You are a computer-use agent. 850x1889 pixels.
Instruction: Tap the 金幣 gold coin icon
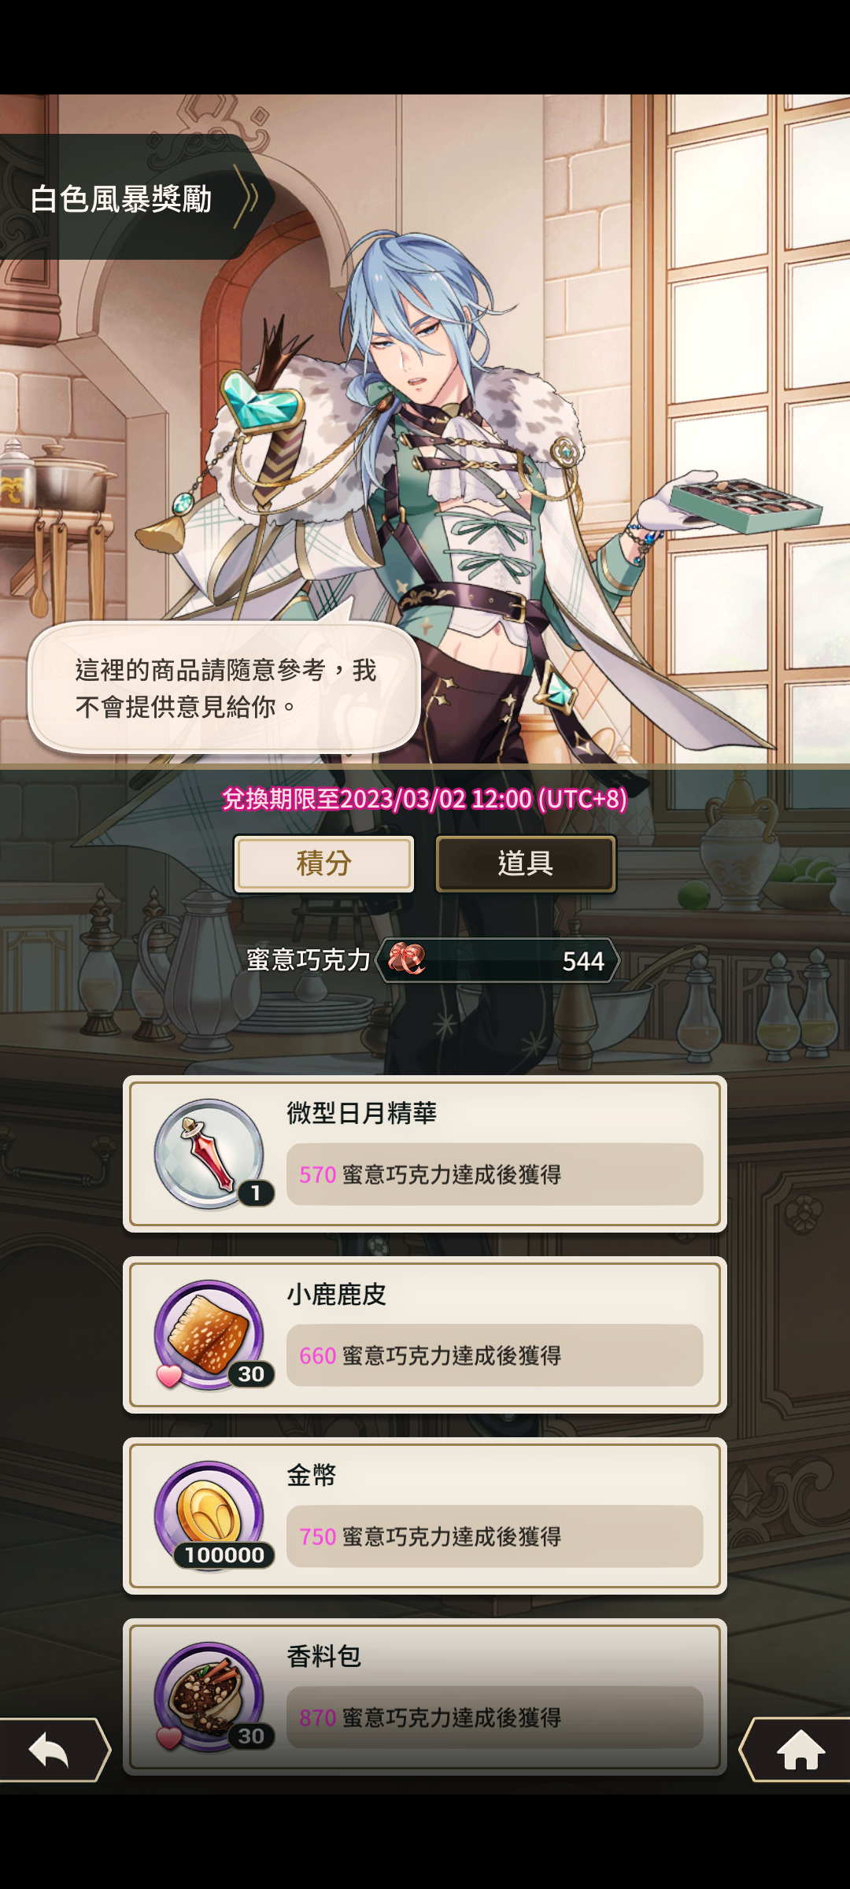point(209,1516)
